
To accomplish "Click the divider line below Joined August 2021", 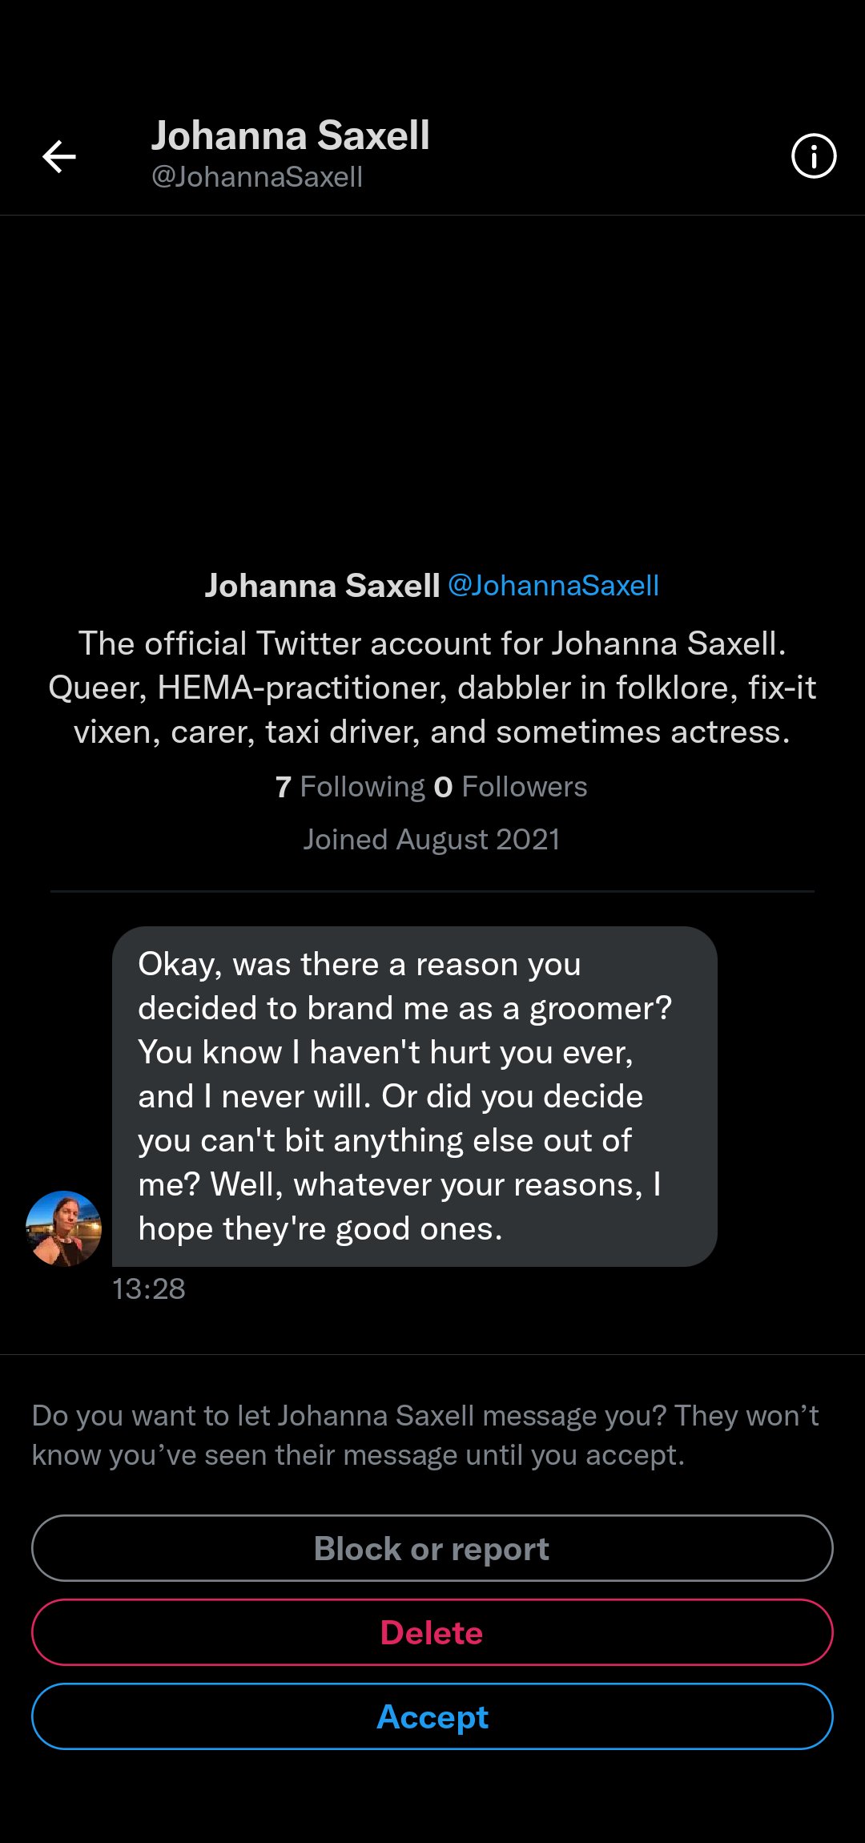I will point(432,891).
